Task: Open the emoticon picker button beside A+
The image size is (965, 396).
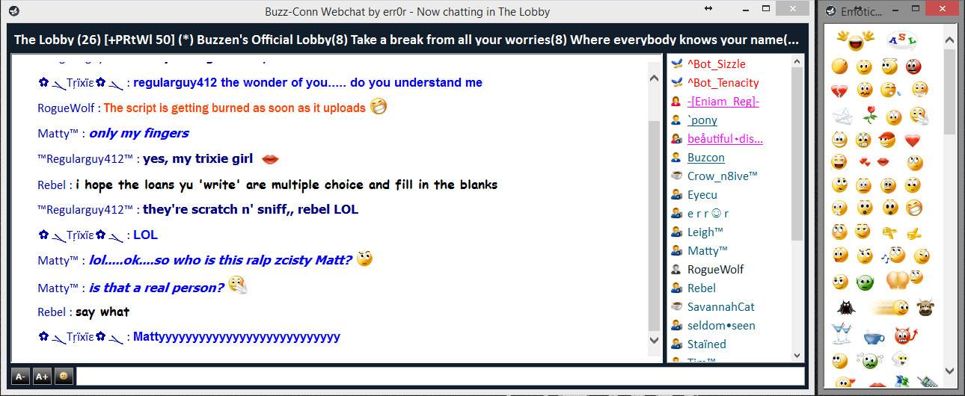Action: (x=64, y=377)
